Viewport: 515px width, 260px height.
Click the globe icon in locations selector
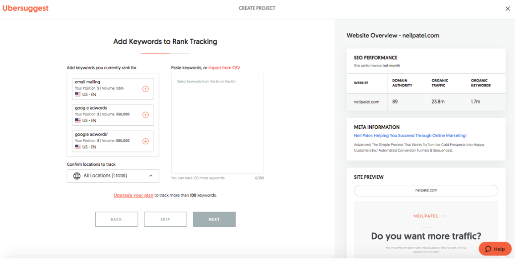pyautogui.click(x=77, y=176)
